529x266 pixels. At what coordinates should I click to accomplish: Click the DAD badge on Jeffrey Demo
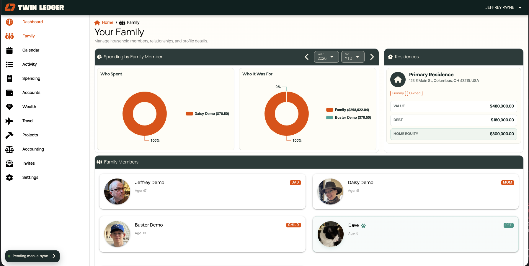tap(295, 183)
